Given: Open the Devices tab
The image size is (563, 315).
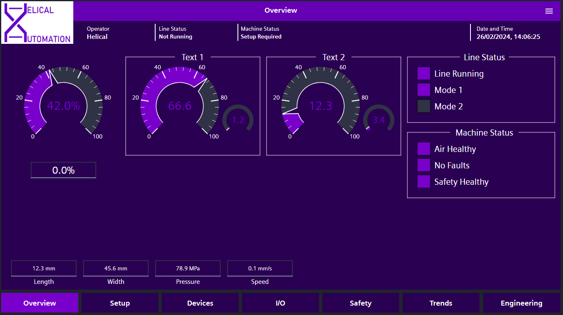Looking at the screenshot, I should 200,303.
